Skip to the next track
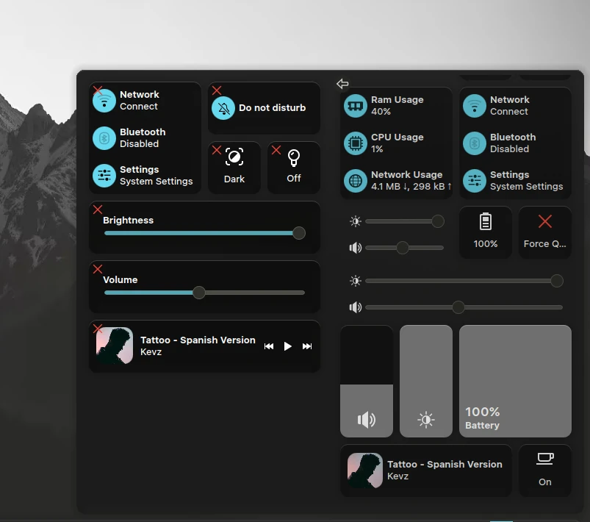 [x=306, y=346]
